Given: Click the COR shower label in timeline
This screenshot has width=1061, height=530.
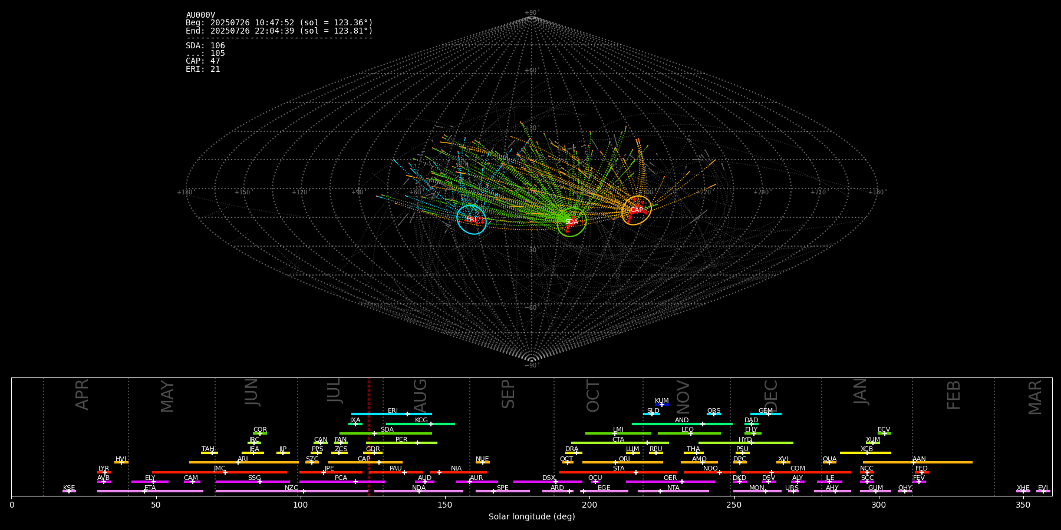Looking at the screenshot, I should [260, 430].
